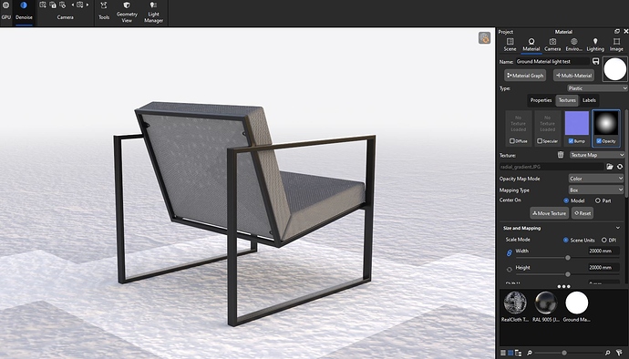Select Center On Model radio button
629x359 pixels.
566,200
